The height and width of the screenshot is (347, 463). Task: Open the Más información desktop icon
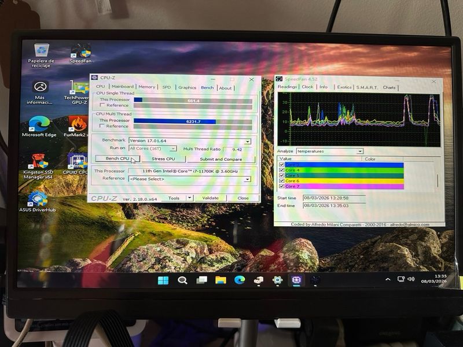tap(40, 93)
